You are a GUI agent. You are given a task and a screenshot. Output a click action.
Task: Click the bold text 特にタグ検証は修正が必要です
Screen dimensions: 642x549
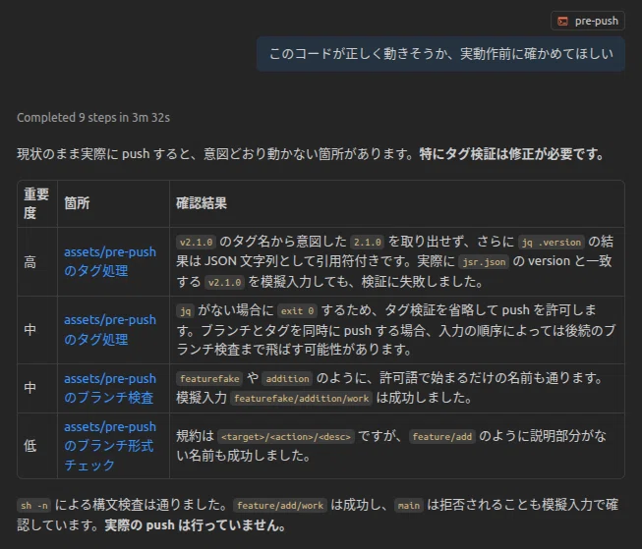coord(512,154)
